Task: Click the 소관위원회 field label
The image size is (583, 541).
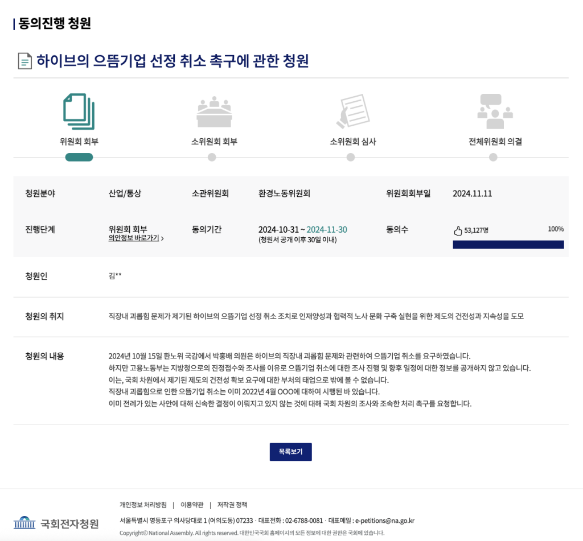Action: [211, 193]
